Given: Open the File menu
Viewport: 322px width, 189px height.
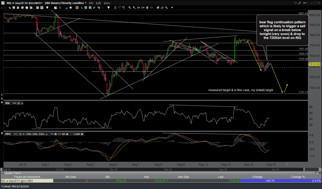Looking at the screenshot, I should (91, 3).
